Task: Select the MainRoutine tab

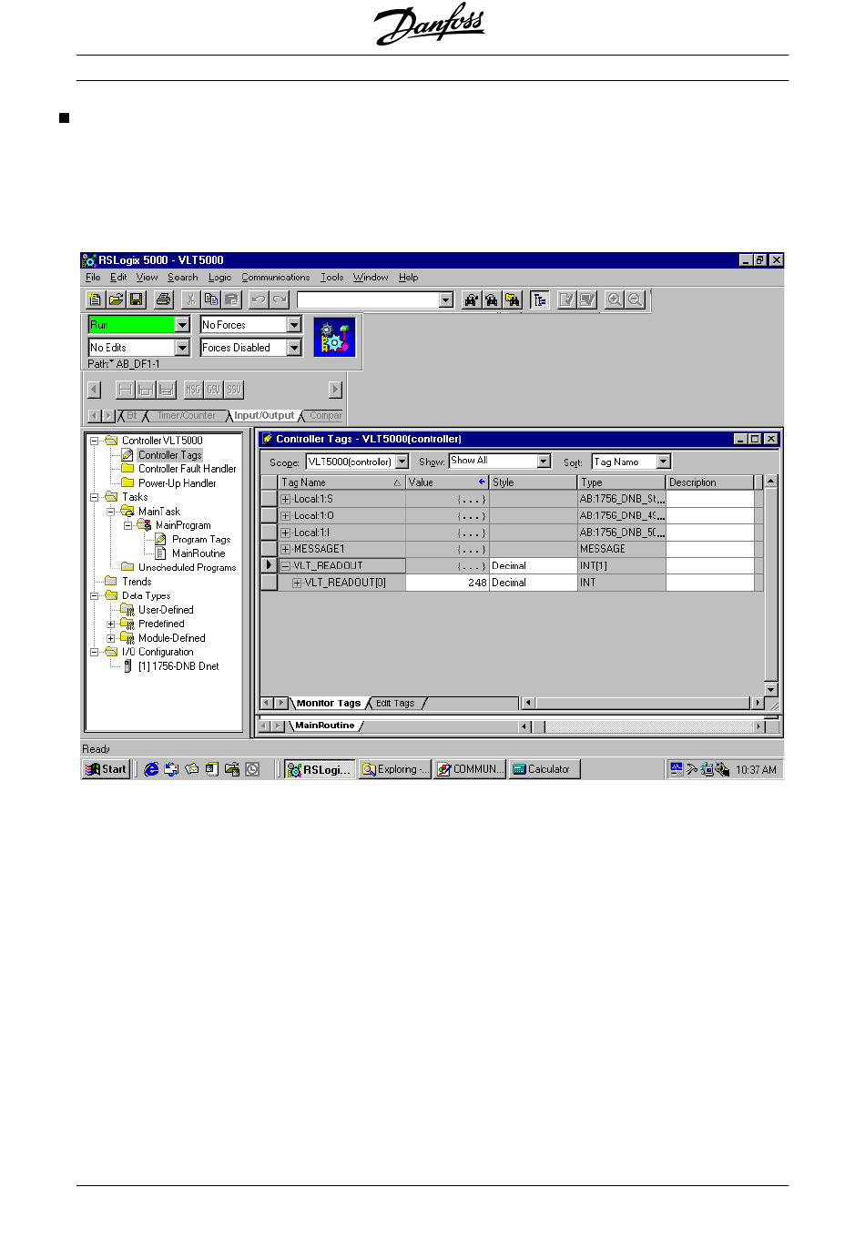Action: (325, 726)
